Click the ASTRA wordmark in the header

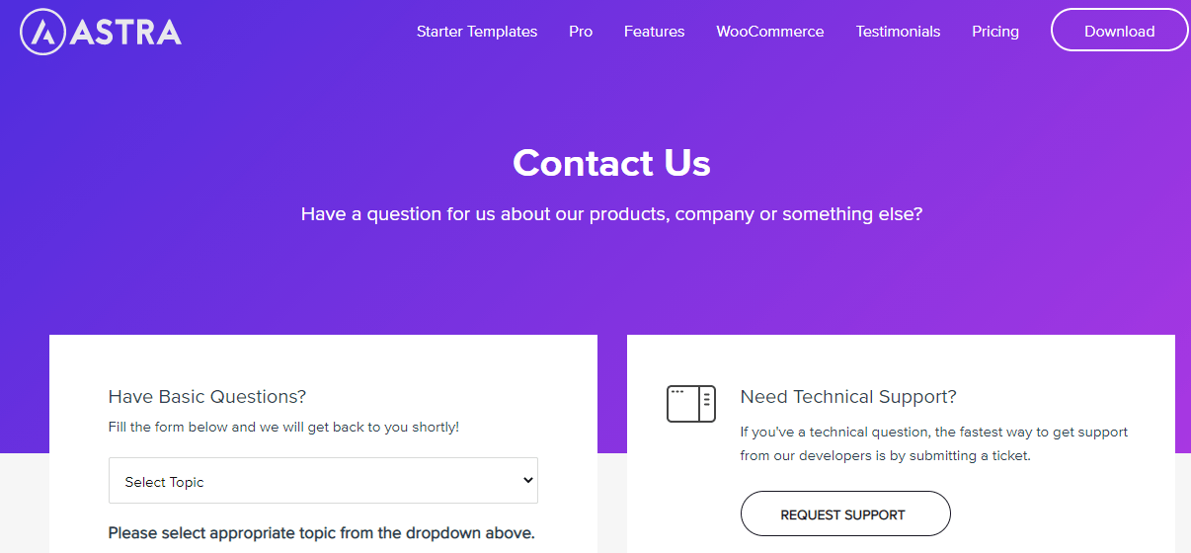(x=125, y=33)
